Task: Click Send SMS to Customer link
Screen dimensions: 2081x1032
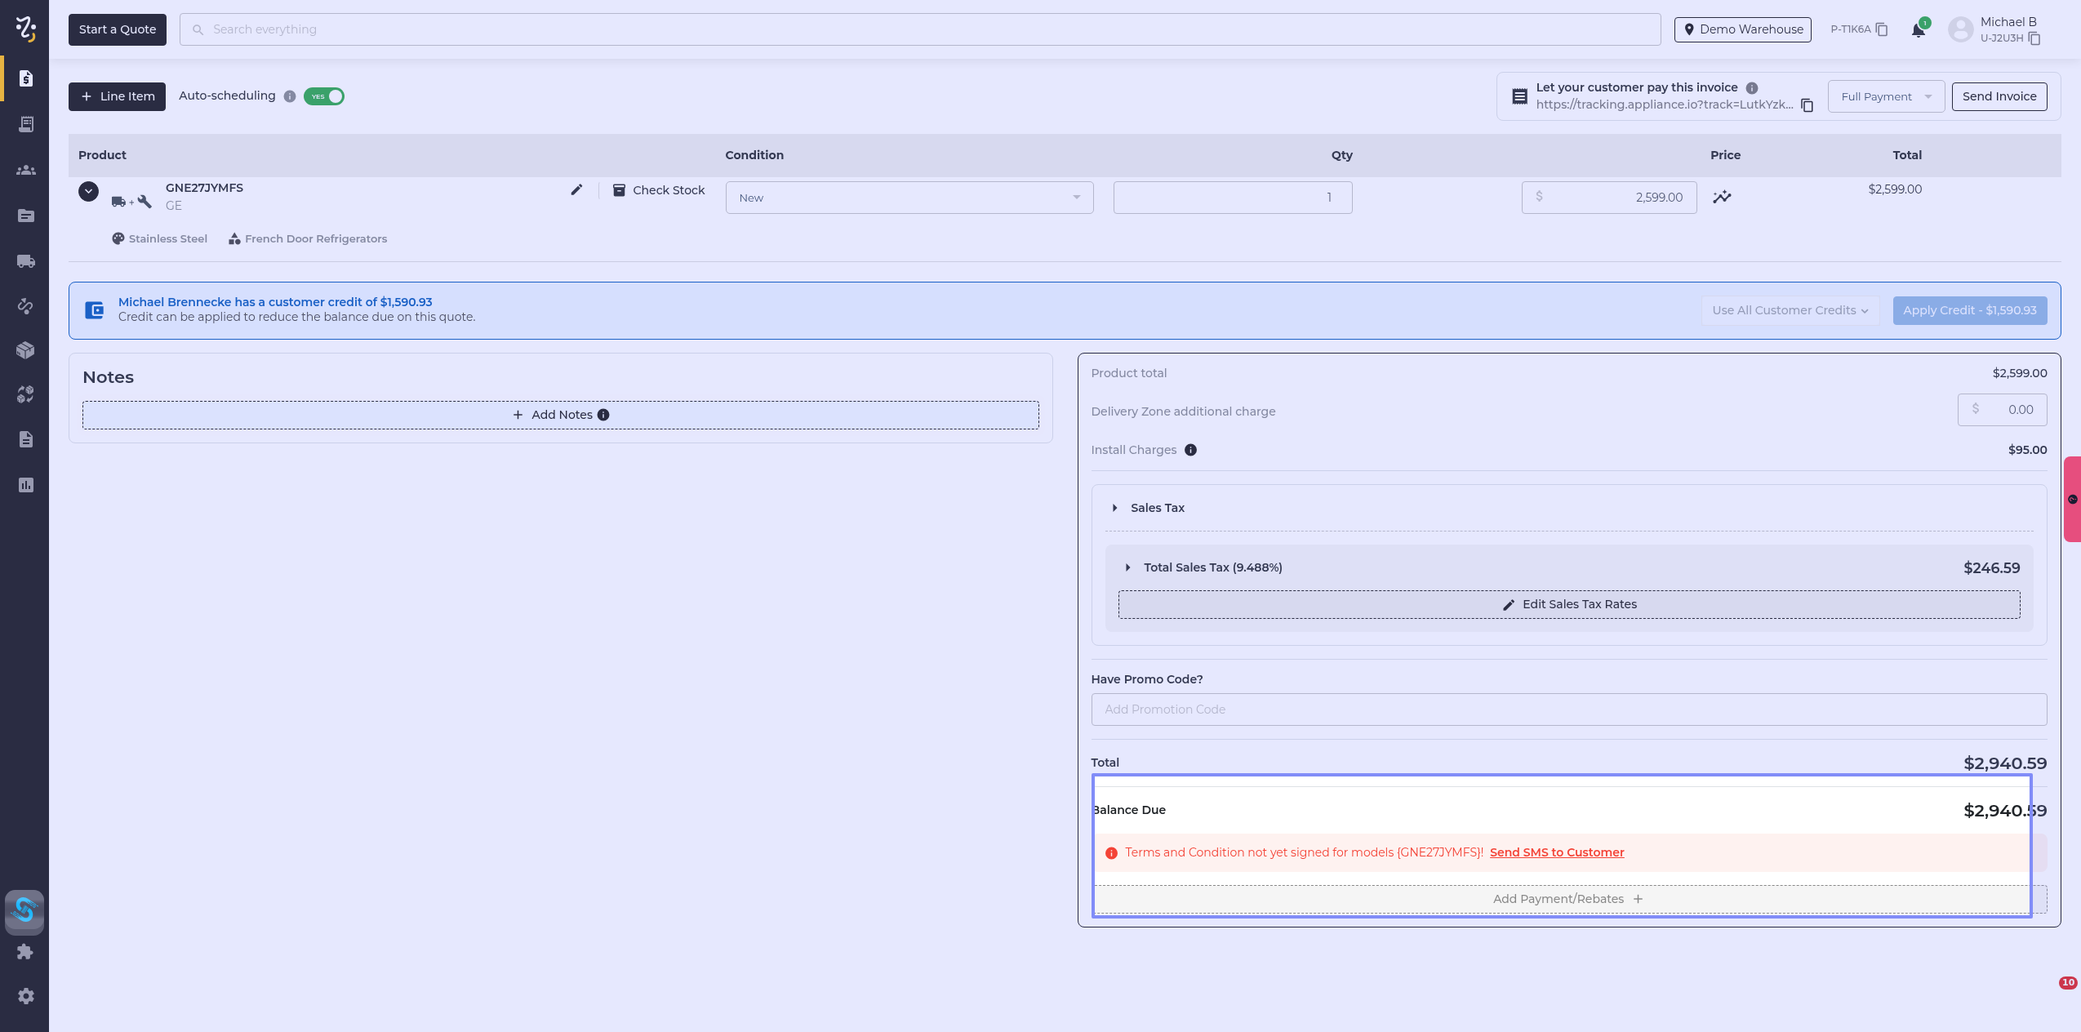Action: click(x=1556, y=852)
